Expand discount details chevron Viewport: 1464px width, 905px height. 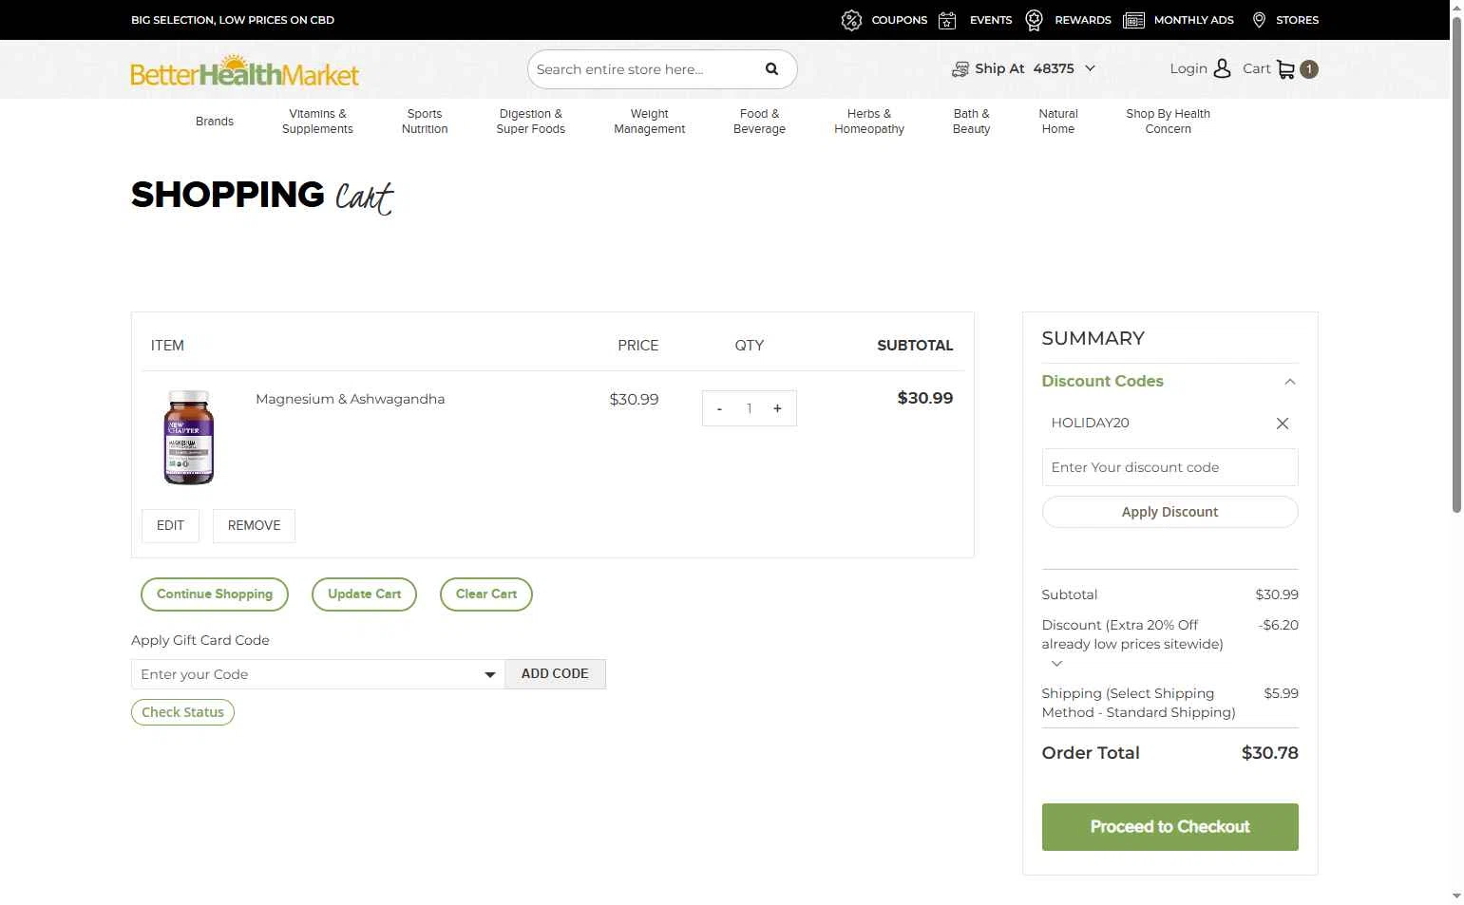click(x=1056, y=664)
